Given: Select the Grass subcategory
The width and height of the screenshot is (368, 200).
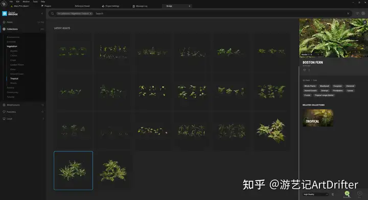Looking at the screenshot, I should point(13,69).
